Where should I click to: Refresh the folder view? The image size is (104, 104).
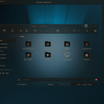point(74,31)
